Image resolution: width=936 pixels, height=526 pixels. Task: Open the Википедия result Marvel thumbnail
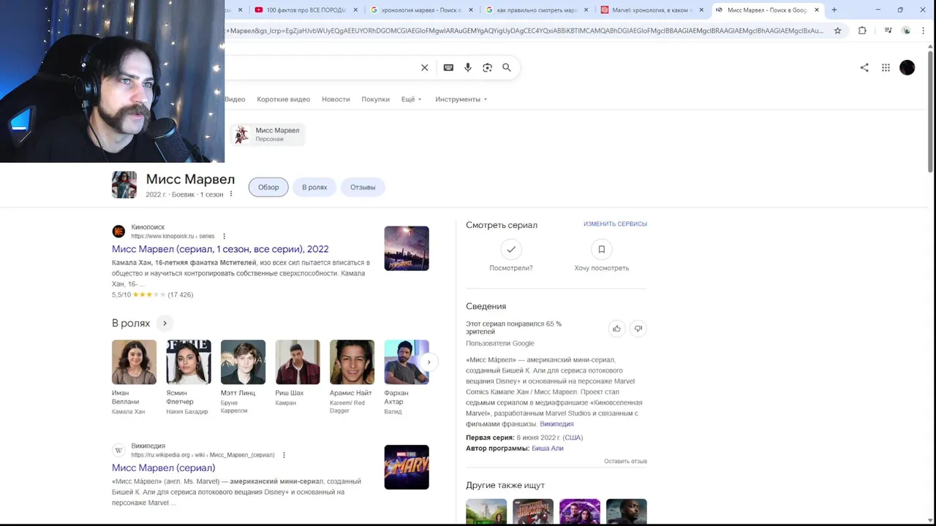(407, 467)
